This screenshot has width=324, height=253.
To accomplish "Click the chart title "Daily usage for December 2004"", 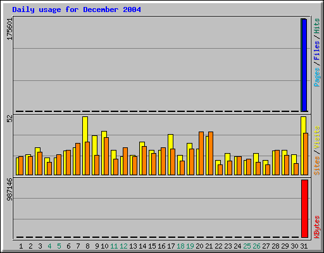I will (77, 9).
